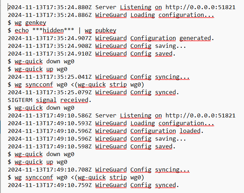
Task: Click the last "wg syncconf wg0" command line
Action: 79,177
